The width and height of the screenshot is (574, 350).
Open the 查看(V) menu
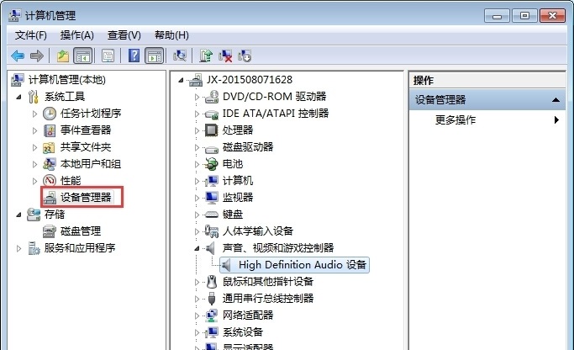pos(124,35)
